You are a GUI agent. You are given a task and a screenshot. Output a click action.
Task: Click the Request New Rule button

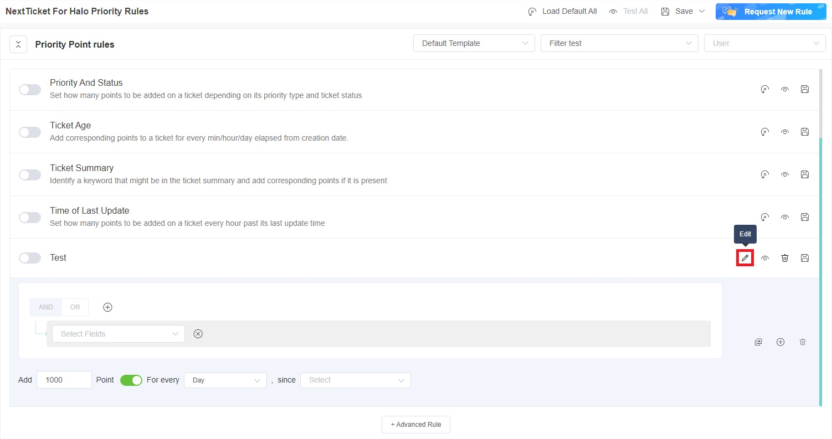(771, 12)
